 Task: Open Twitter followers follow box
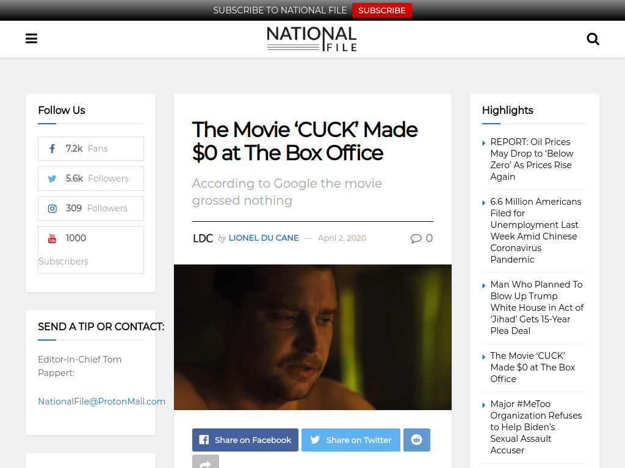point(91,179)
